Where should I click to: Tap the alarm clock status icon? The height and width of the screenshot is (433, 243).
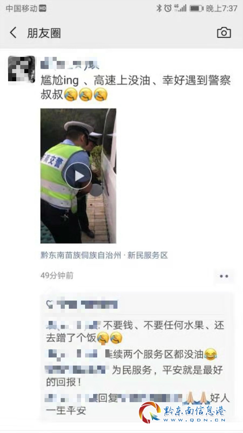pos(168,8)
